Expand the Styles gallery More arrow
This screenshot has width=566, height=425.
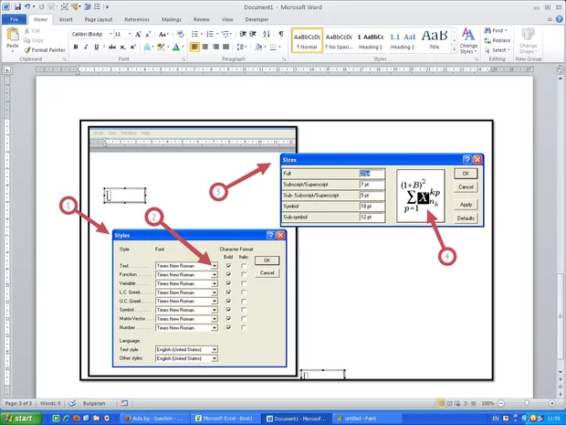tap(454, 50)
